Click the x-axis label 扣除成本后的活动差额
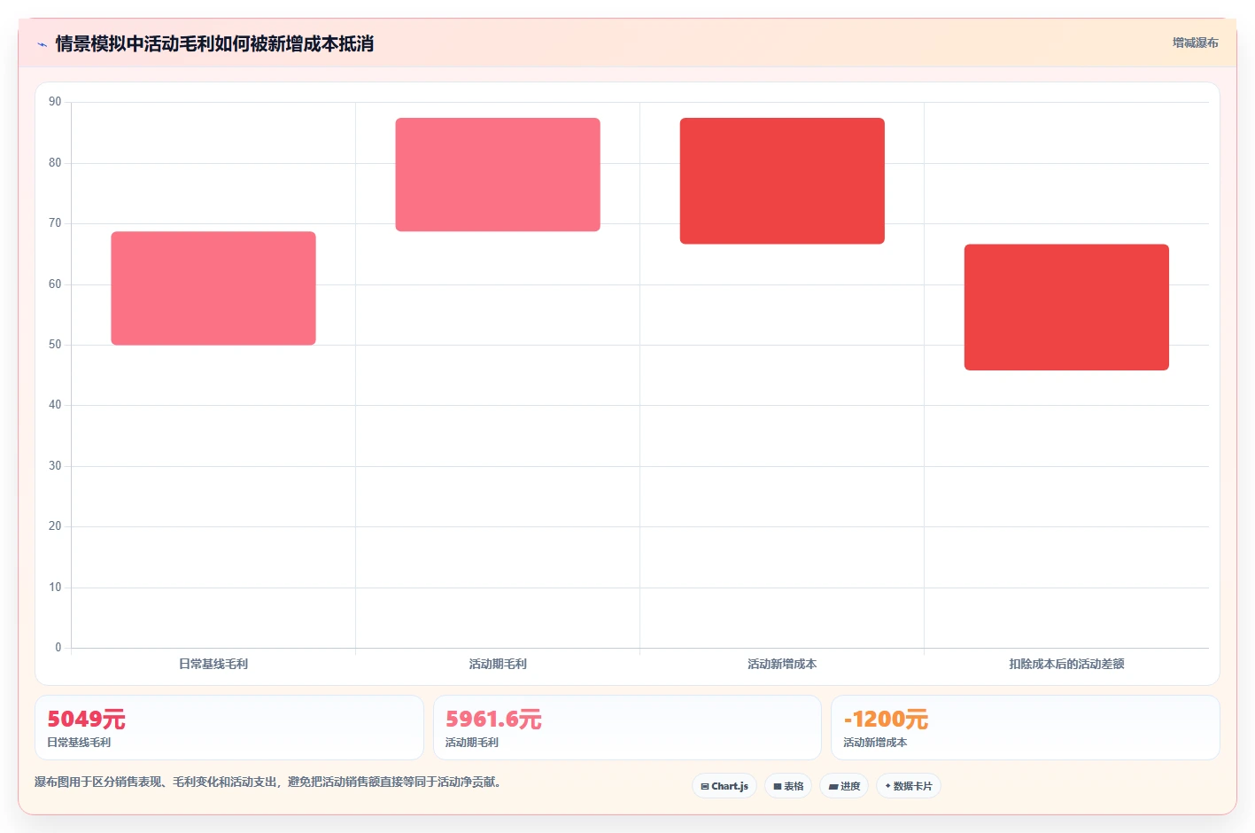This screenshot has height=833, width=1255. pos(1066,664)
